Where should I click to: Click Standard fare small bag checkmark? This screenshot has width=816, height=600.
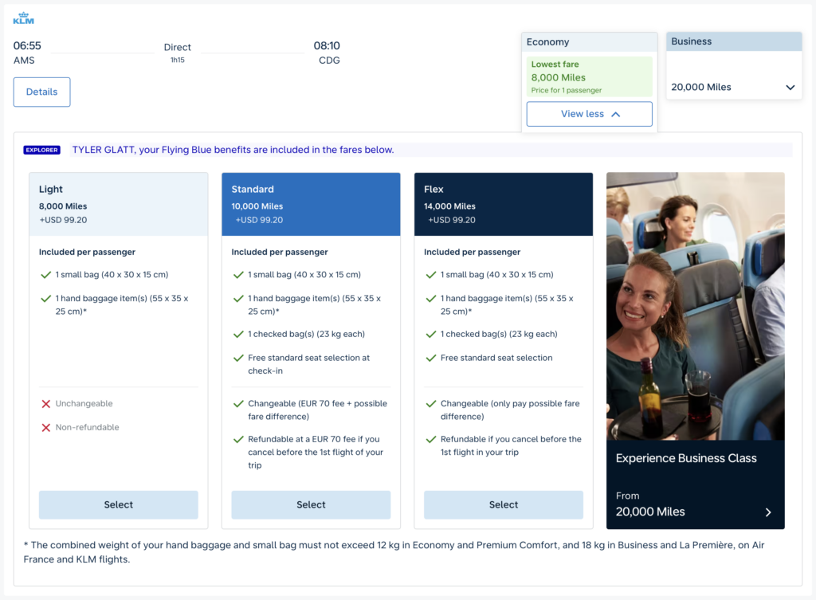click(x=238, y=275)
